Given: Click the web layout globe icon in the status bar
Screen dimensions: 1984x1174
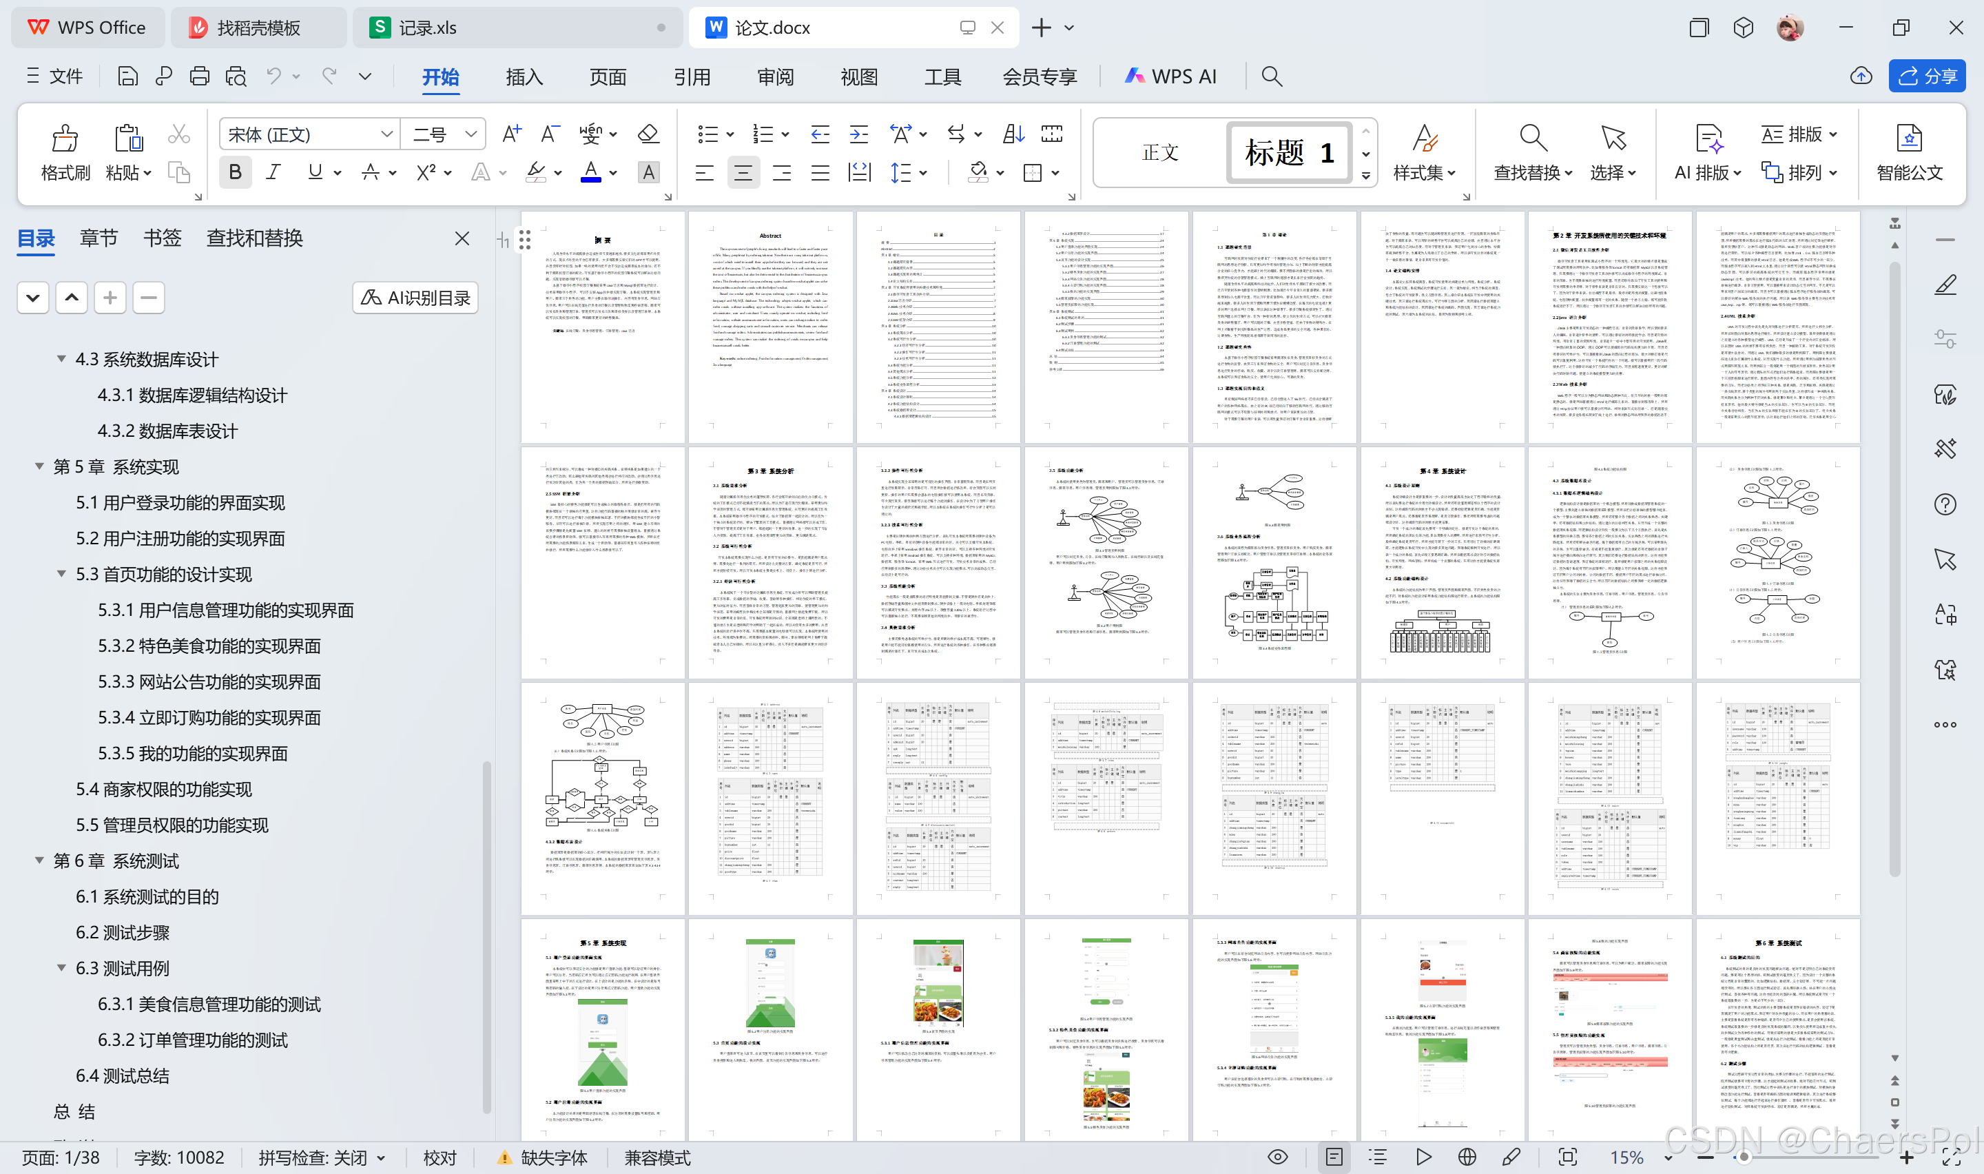Looking at the screenshot, I should (1467, 1157).
